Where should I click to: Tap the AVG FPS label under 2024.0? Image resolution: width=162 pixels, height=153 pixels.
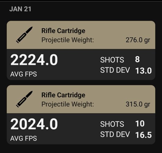(x=24, y=138)
